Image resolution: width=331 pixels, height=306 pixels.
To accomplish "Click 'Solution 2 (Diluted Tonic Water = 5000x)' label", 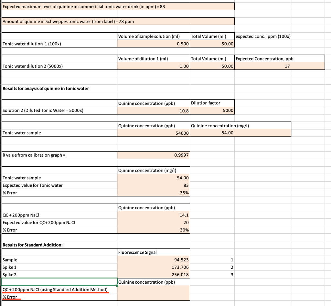I will coord(43,111).
